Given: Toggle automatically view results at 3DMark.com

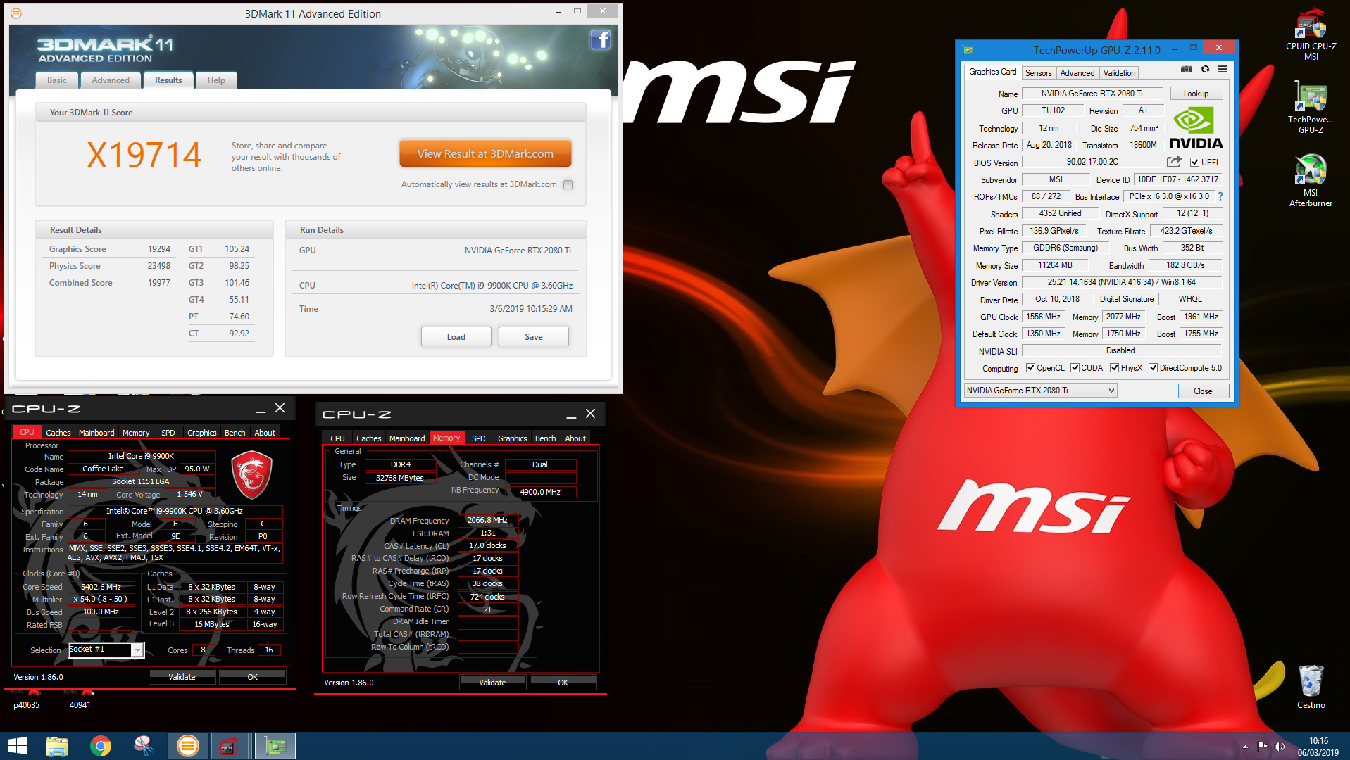Looking at the screenshot, I should click(x=568, y=184).
